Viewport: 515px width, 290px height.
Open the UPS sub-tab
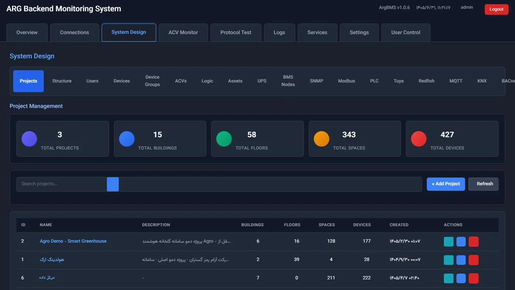pos(262,81)
